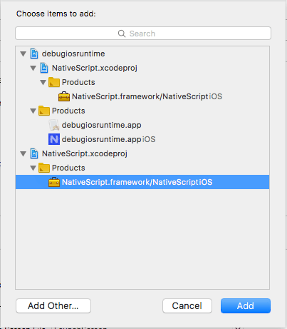287x329 pixels.
Task: Click Products folder icon inside nested NativeScript.xcodeproj
Action: pyautogui.click(x=54, y=82)
